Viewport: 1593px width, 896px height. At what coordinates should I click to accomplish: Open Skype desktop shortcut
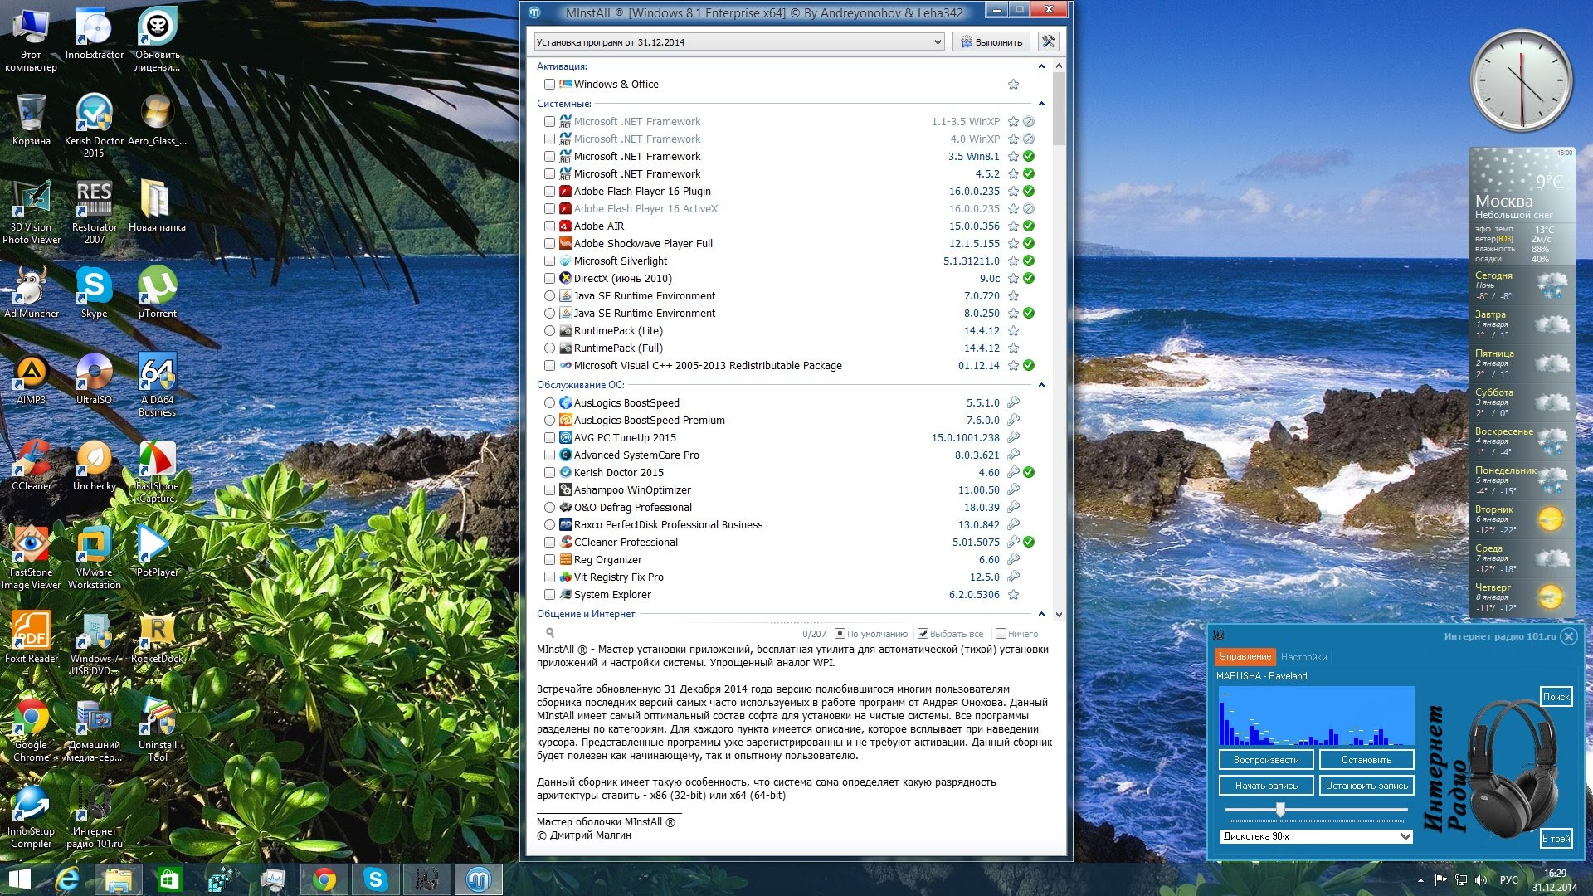click(x=94, y=293)
